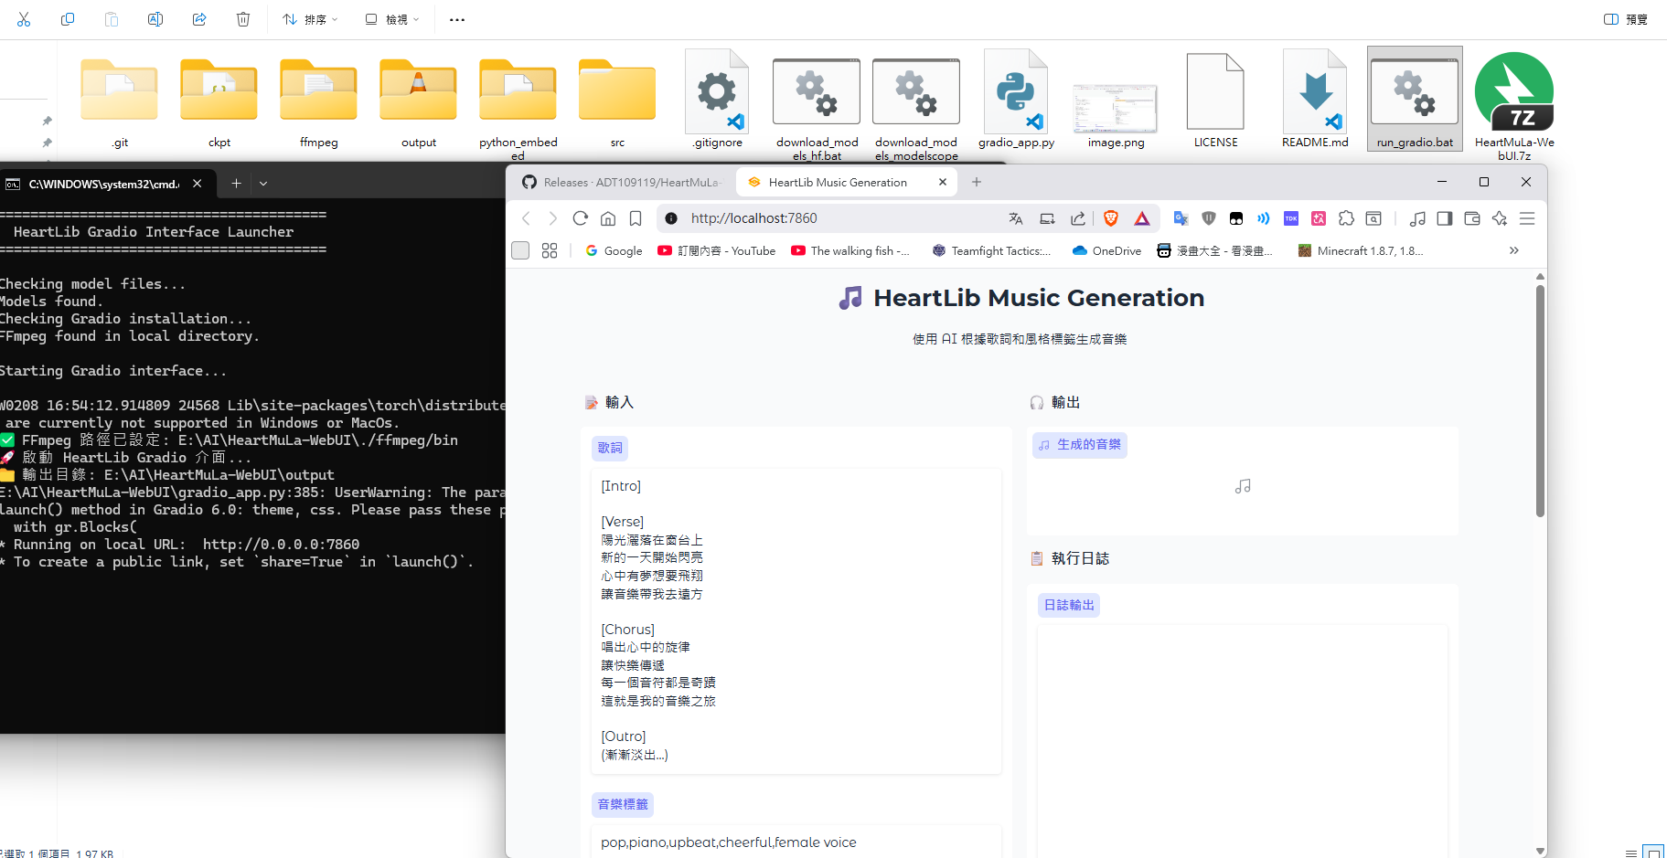Click the bookmarks bar apps grid icon
Screen dimensions: 1667x858
[550, 250]
